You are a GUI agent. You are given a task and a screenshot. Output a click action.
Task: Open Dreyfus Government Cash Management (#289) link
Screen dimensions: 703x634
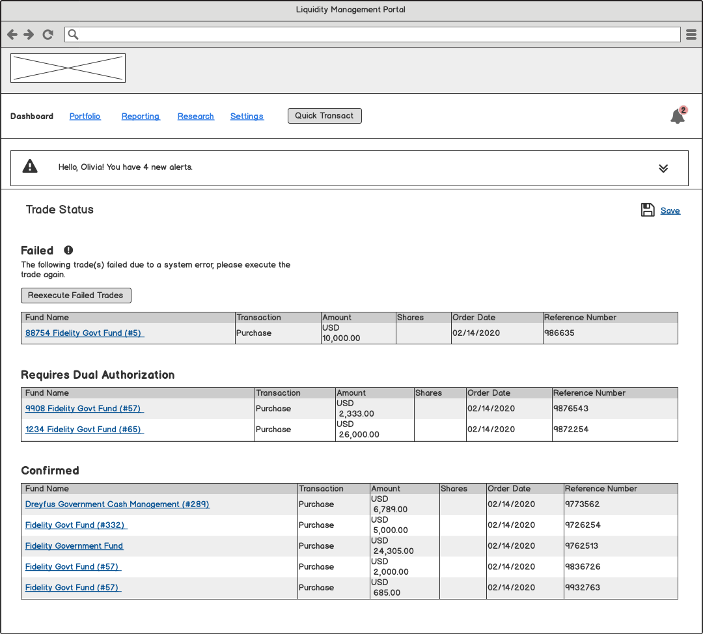(117, 504)
